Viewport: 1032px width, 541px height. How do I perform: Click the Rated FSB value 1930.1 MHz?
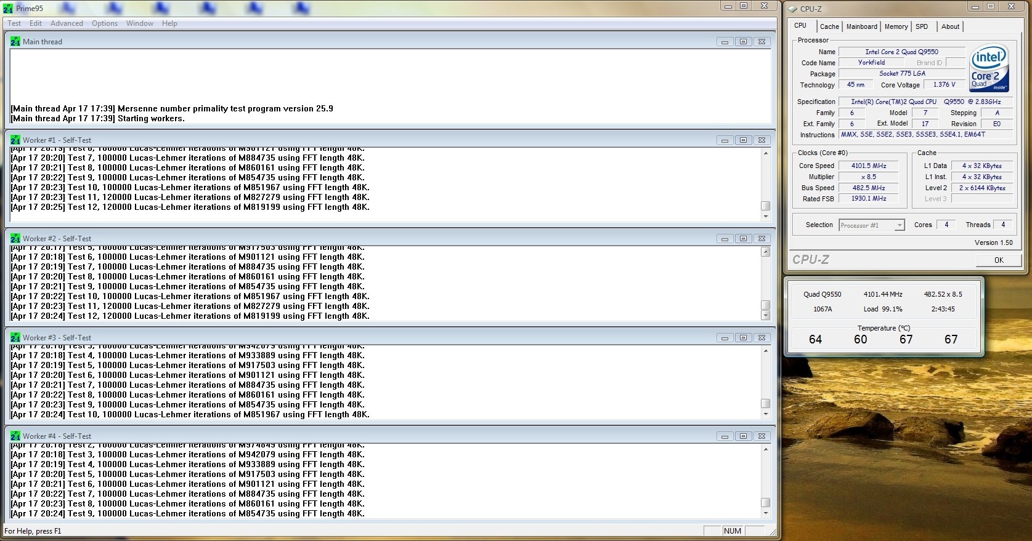tap(869, 199)
